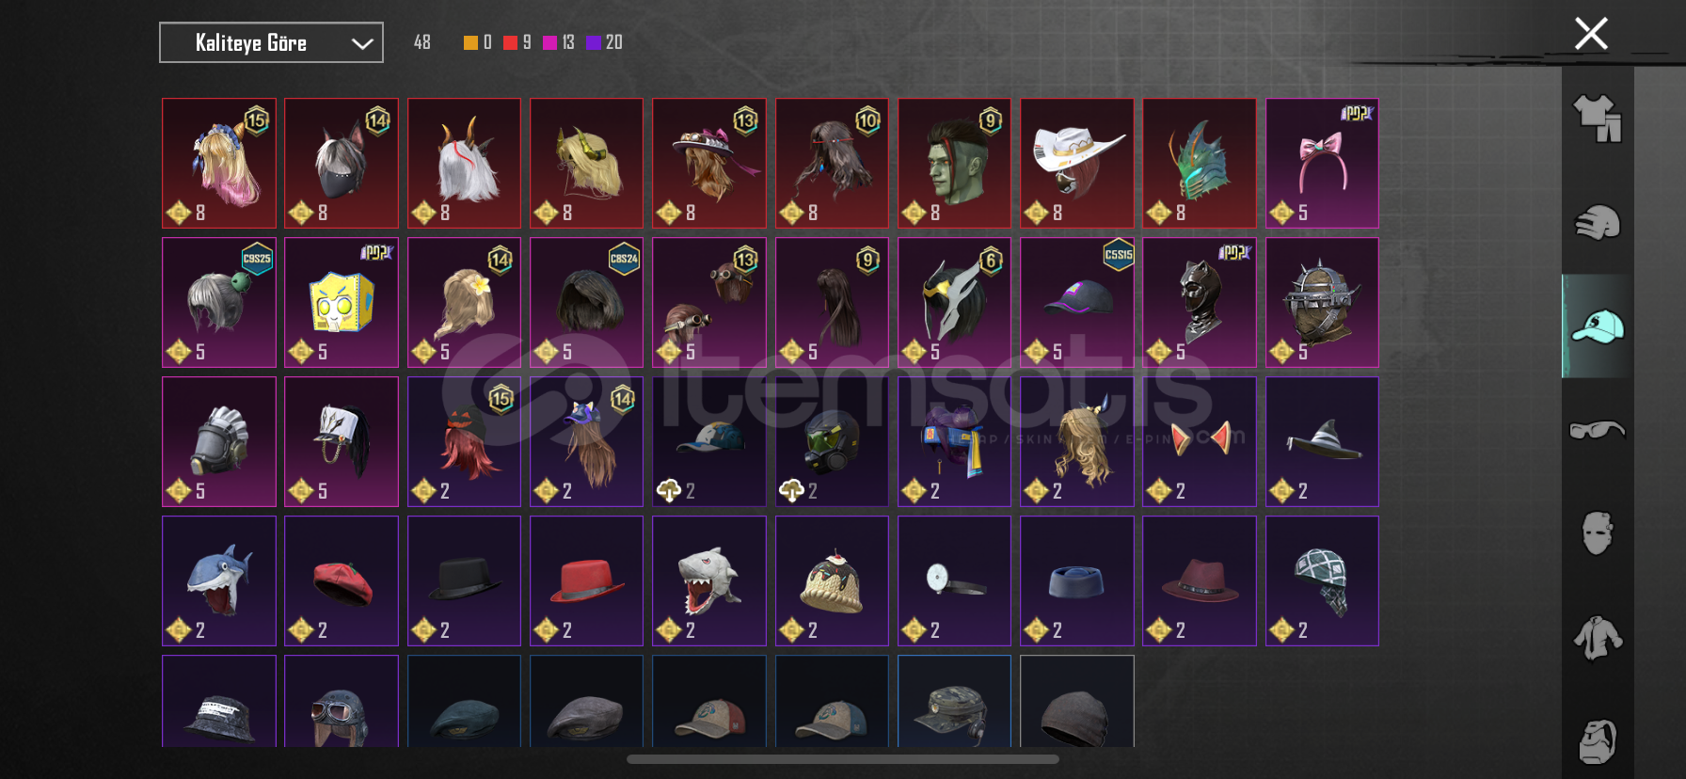
Task: Open the jacket category icon
Action: pyautogui.click(x=1598, y=638)
